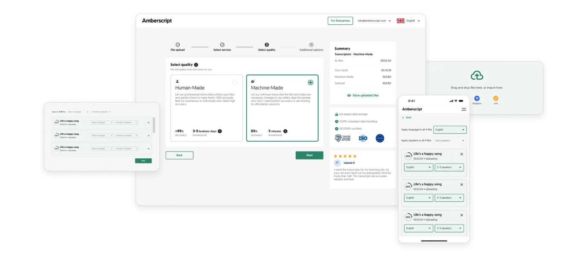Image resolution: width=563 pixels, height=262 pixels.
Task: Open first row's Select a language dropdown on tablet
Action: coord(102,122)
